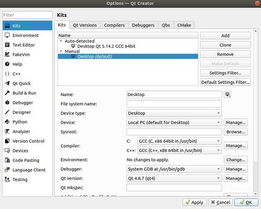This screenshot has height=209, width=261.
Task: Open the Python settings icon
Action: point(7,122)
